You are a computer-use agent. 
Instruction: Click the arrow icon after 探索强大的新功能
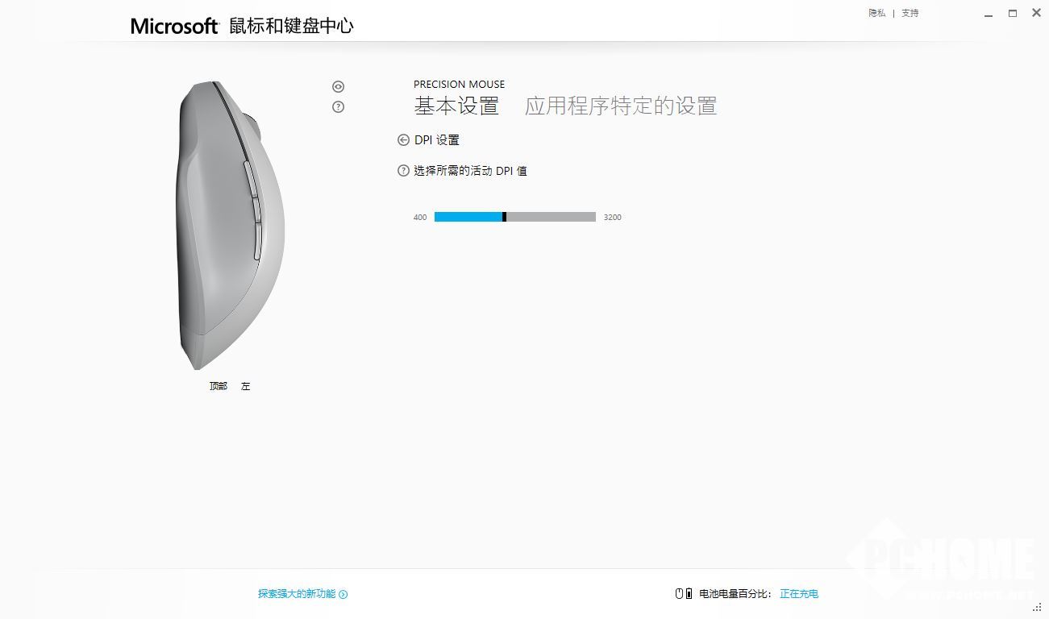[343, 594]
